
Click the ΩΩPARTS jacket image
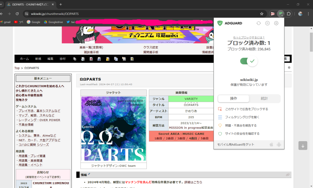tap(113, 129)
